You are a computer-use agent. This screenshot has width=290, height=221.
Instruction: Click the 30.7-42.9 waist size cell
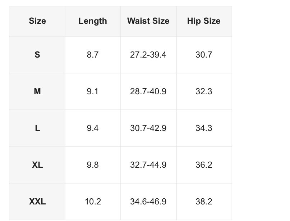coord(148,128)
